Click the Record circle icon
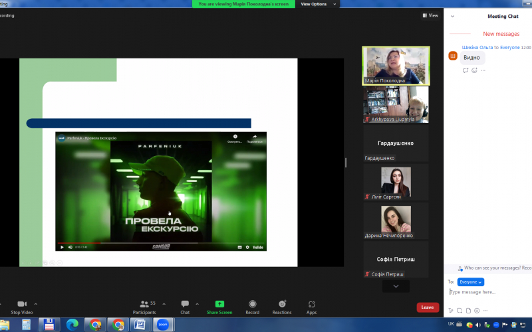 click(x=253, y=304)
